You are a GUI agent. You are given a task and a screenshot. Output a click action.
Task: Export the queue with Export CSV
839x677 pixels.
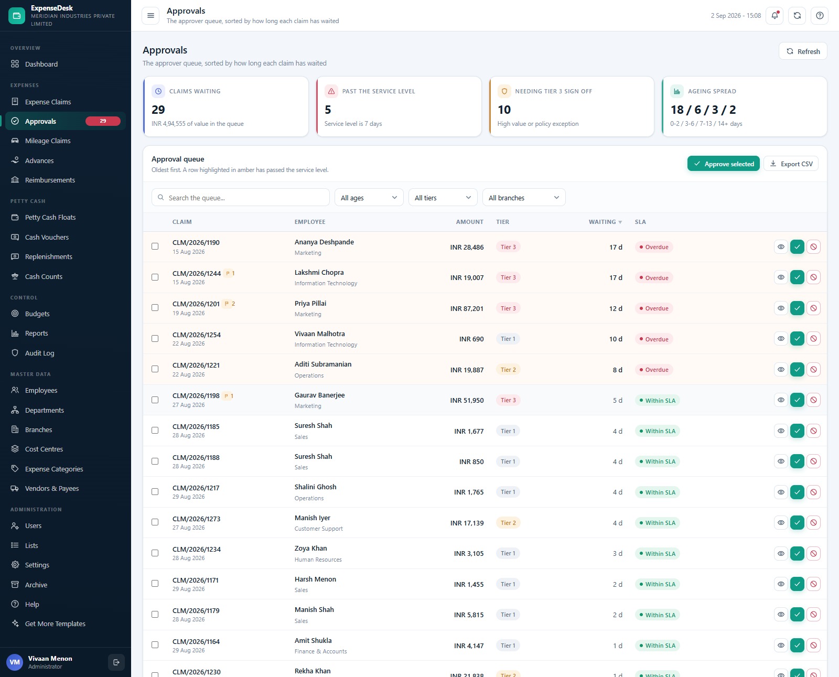click(x=791, y=164)
